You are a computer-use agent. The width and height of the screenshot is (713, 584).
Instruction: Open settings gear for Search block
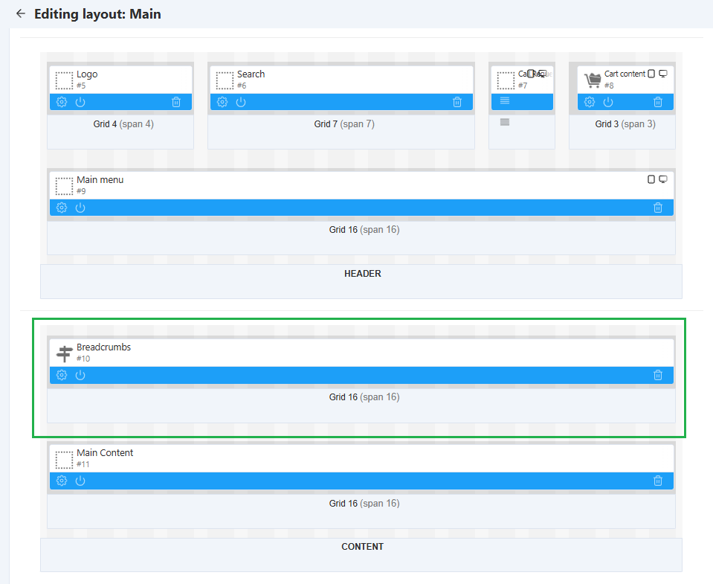pyautogui.click(x=222, y=102)
